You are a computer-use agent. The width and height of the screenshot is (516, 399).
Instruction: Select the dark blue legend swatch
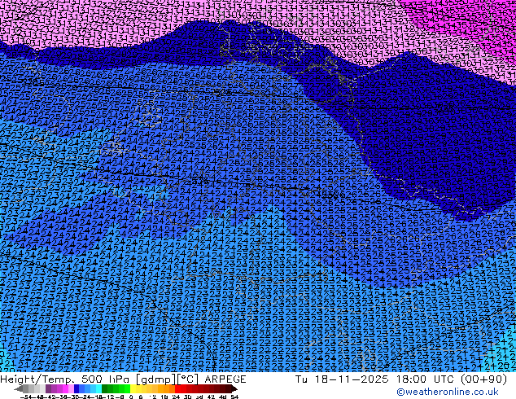pos(77,388)
